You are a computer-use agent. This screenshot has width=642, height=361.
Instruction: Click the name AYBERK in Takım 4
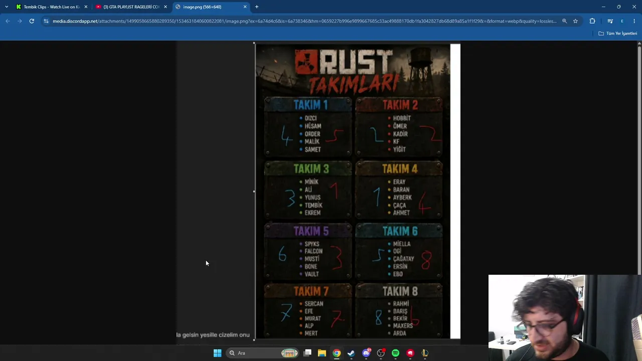tap(402, 198)
